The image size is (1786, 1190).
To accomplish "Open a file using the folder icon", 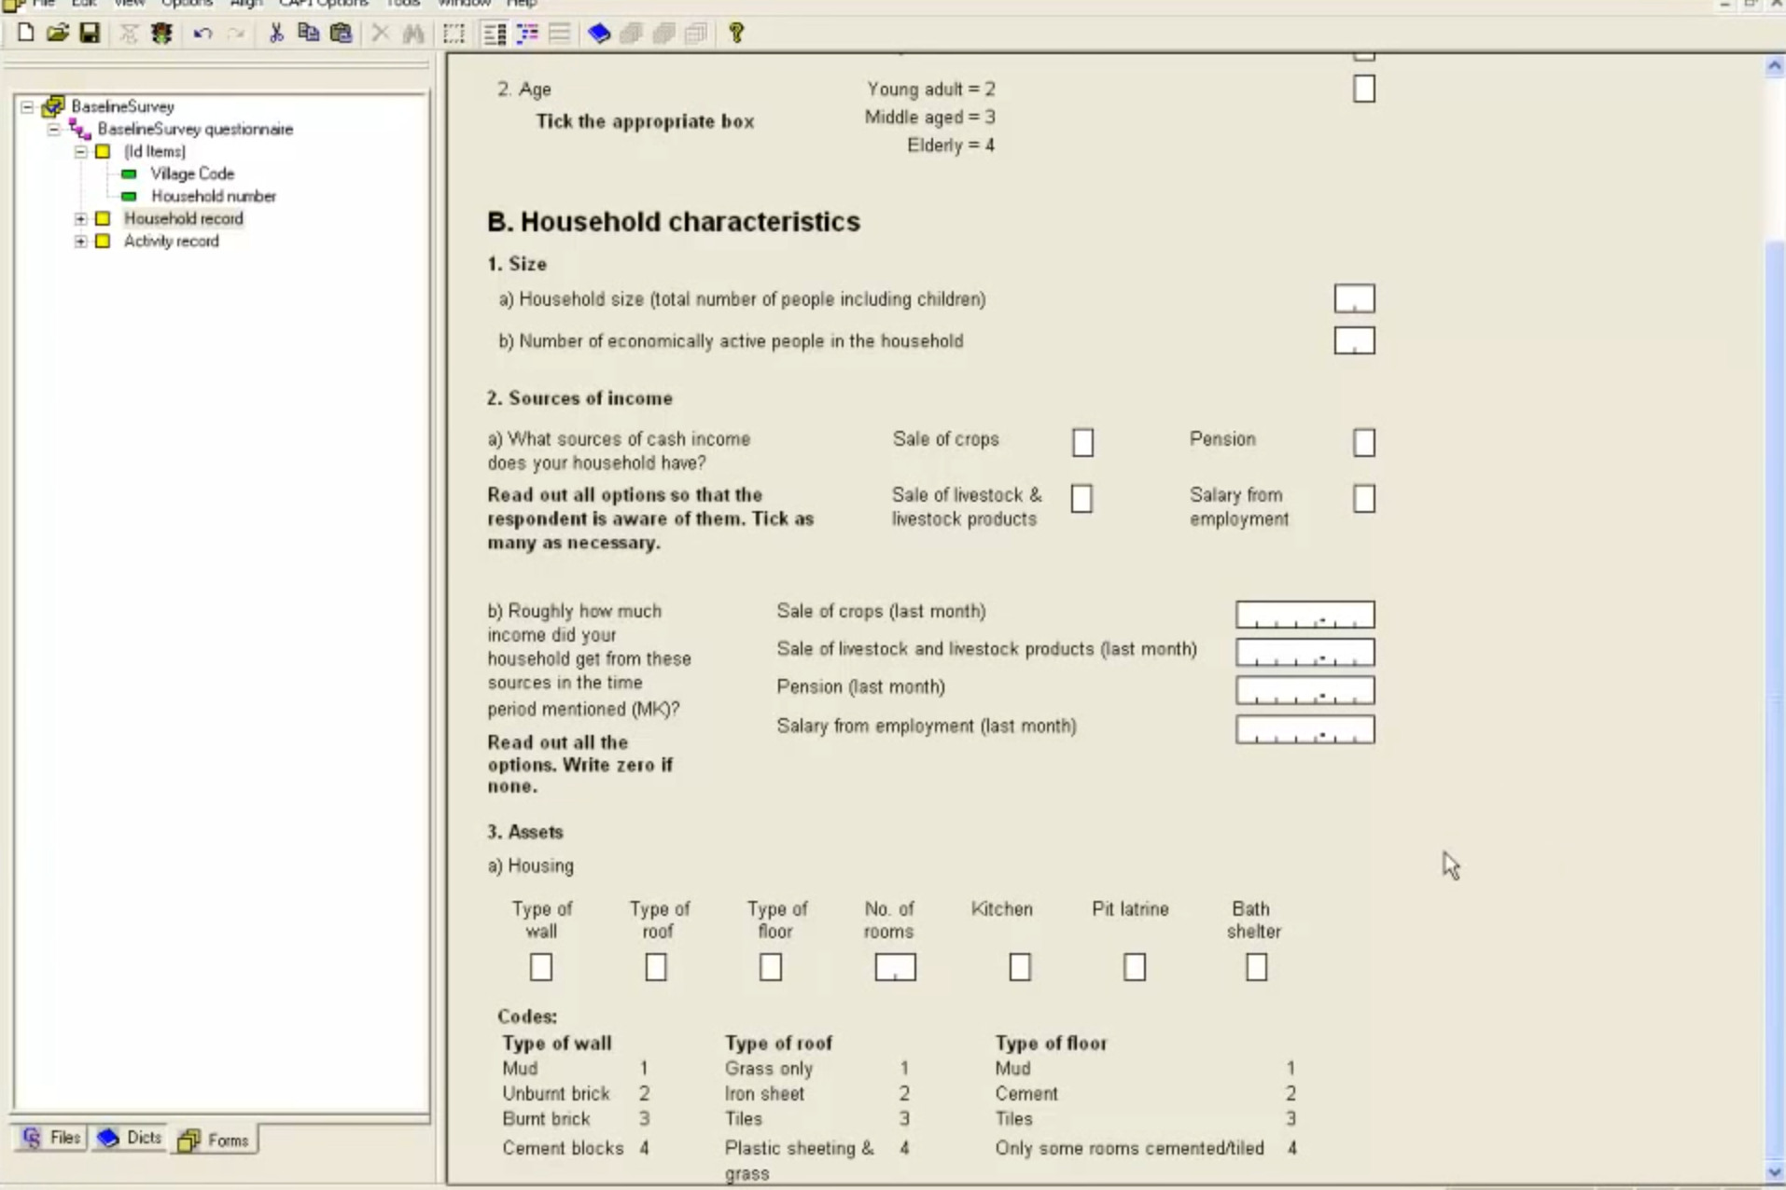I will point(58,34).
